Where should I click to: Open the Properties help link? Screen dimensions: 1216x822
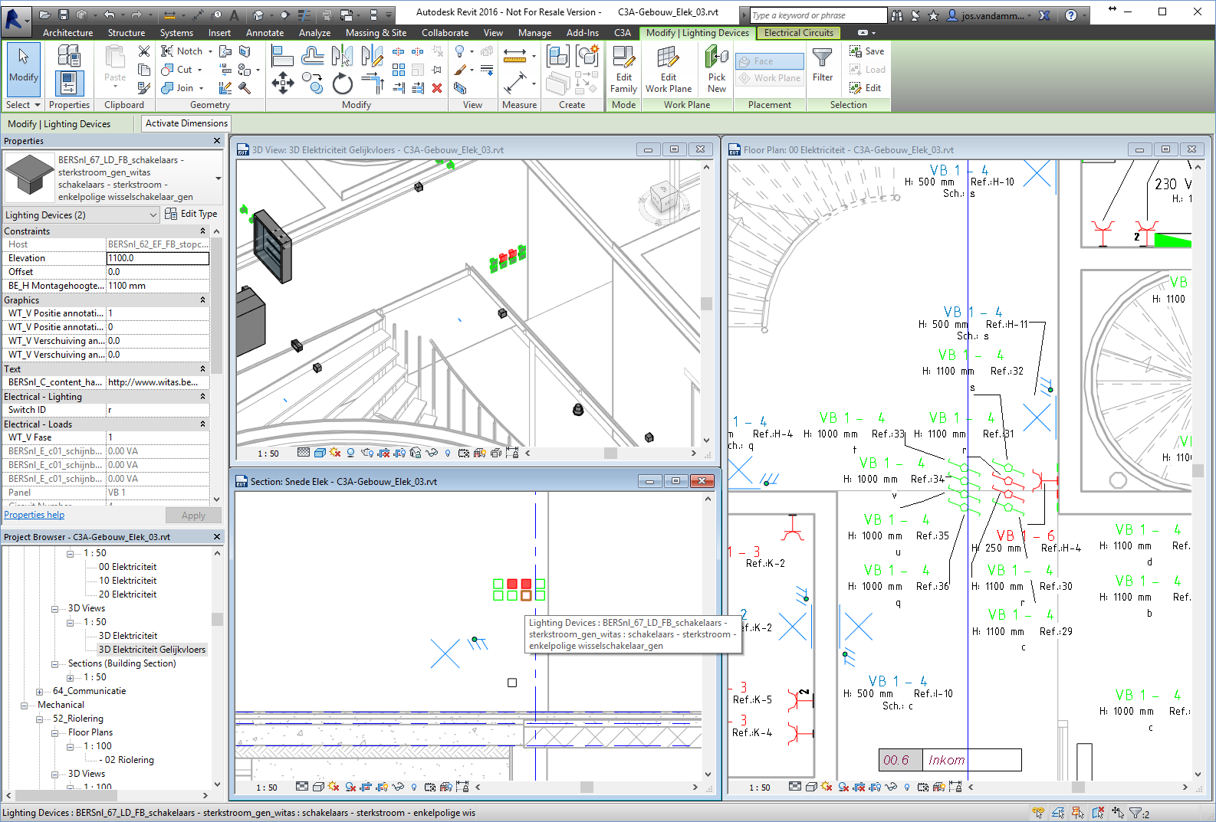click(x=35, y=515)
